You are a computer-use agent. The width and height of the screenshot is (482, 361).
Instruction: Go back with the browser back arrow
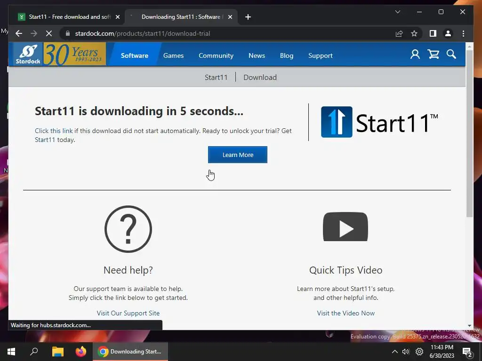click(x=19, y=33)
